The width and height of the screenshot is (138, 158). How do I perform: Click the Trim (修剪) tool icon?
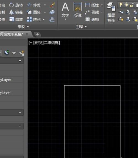pyautogui.click(x=29, y=5)
